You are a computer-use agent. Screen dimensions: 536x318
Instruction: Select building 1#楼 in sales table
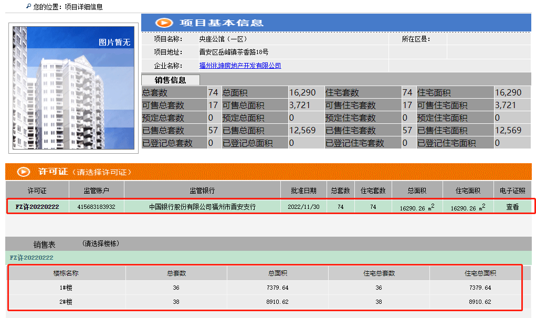pyautogui.click(x=66, y=288)
